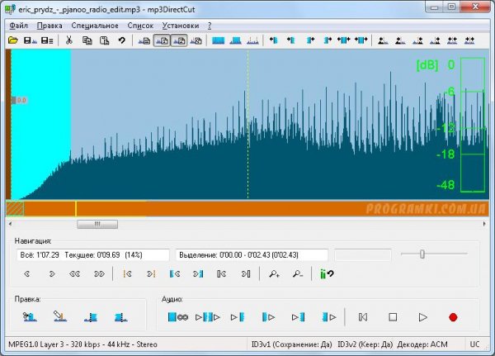Click the slider handle beside the selection field
This screenshot has width=495, height=356.
pyautogui.click(x=422, y=254)
